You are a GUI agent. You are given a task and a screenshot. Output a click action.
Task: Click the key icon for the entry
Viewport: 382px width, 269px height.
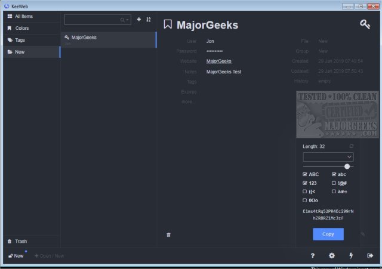(x=365, y=24)
